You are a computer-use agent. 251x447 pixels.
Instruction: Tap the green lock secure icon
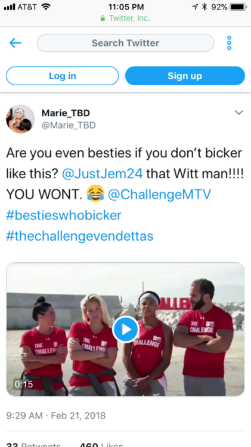pos(103,18)
